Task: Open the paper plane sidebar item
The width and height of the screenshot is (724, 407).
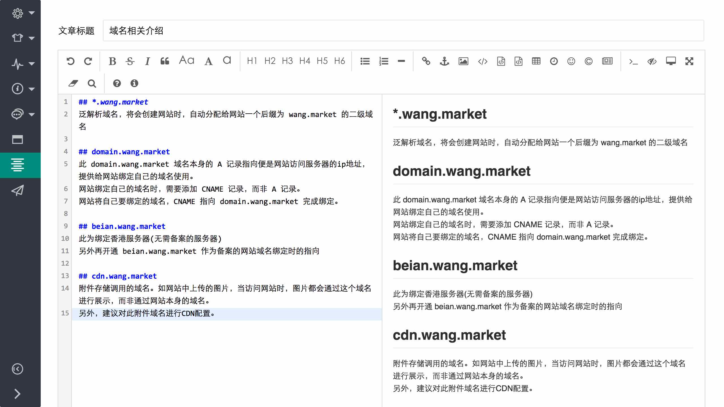Action: (18, 190)
